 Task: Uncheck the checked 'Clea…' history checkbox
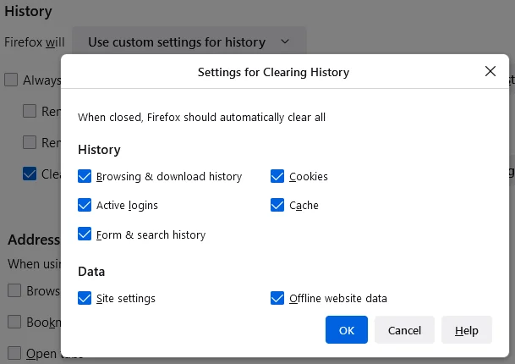[30, 174]
